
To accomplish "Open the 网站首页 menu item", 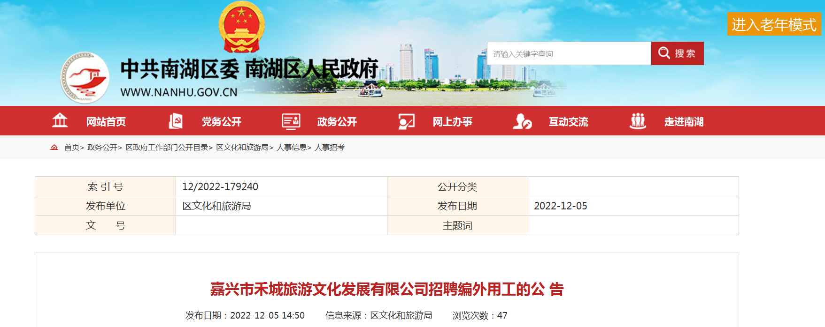I will click(106, 122).
